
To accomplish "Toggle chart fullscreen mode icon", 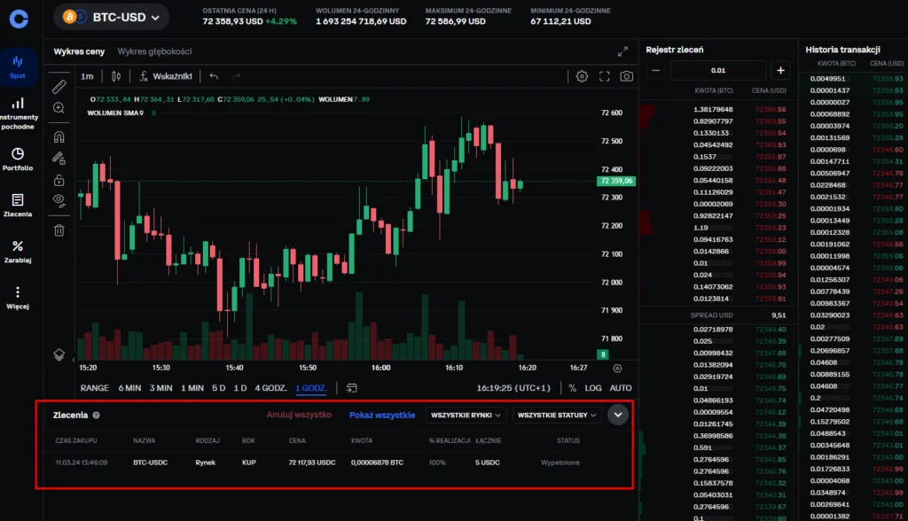I will pos(605,76).
